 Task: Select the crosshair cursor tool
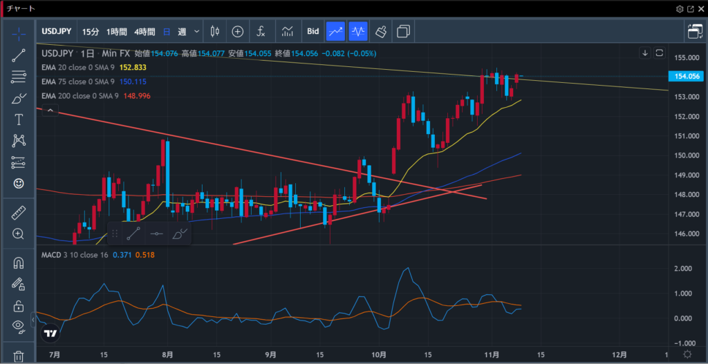click(19, 32)
